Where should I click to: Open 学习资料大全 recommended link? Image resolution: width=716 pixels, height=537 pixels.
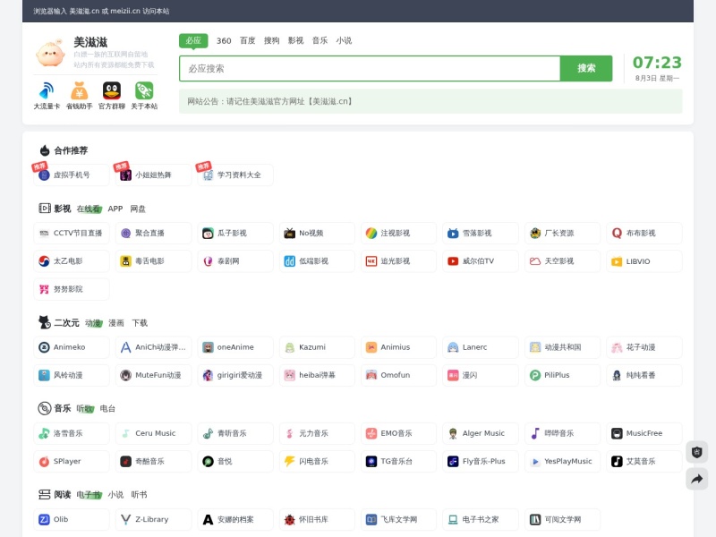[235, 175]
